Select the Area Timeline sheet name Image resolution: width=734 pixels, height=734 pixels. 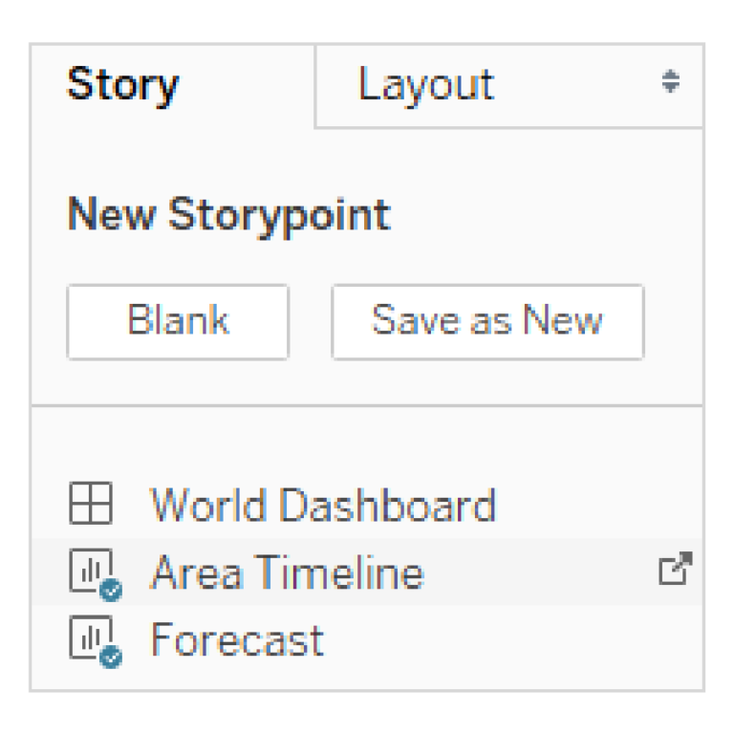[287, 572]
